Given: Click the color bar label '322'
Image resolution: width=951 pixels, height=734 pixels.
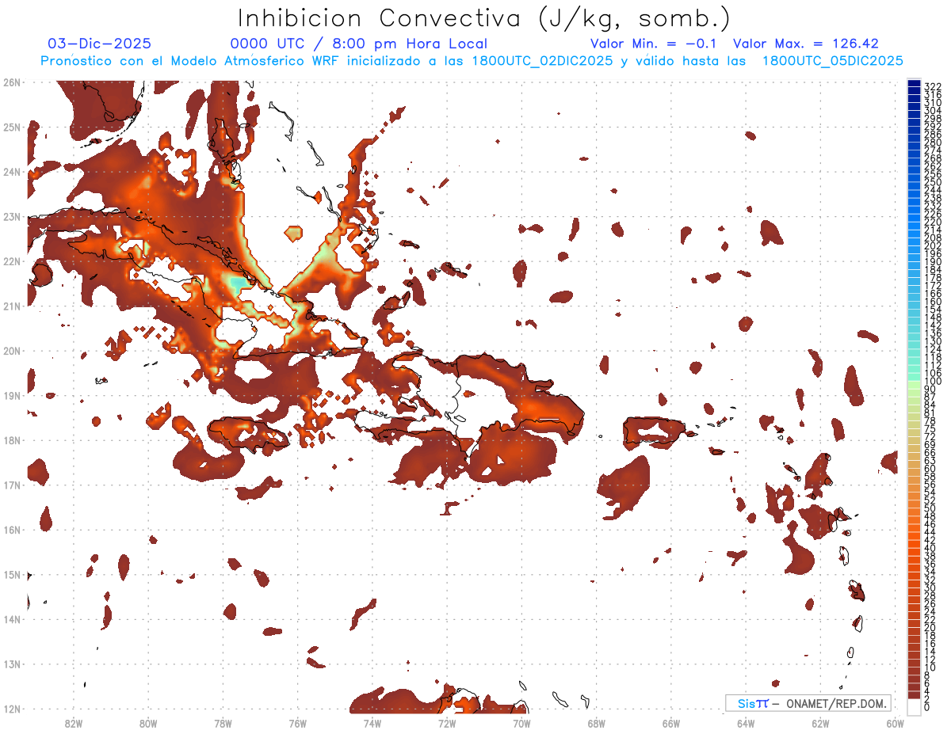Looking at the screenshot, I should coord(933,86).
